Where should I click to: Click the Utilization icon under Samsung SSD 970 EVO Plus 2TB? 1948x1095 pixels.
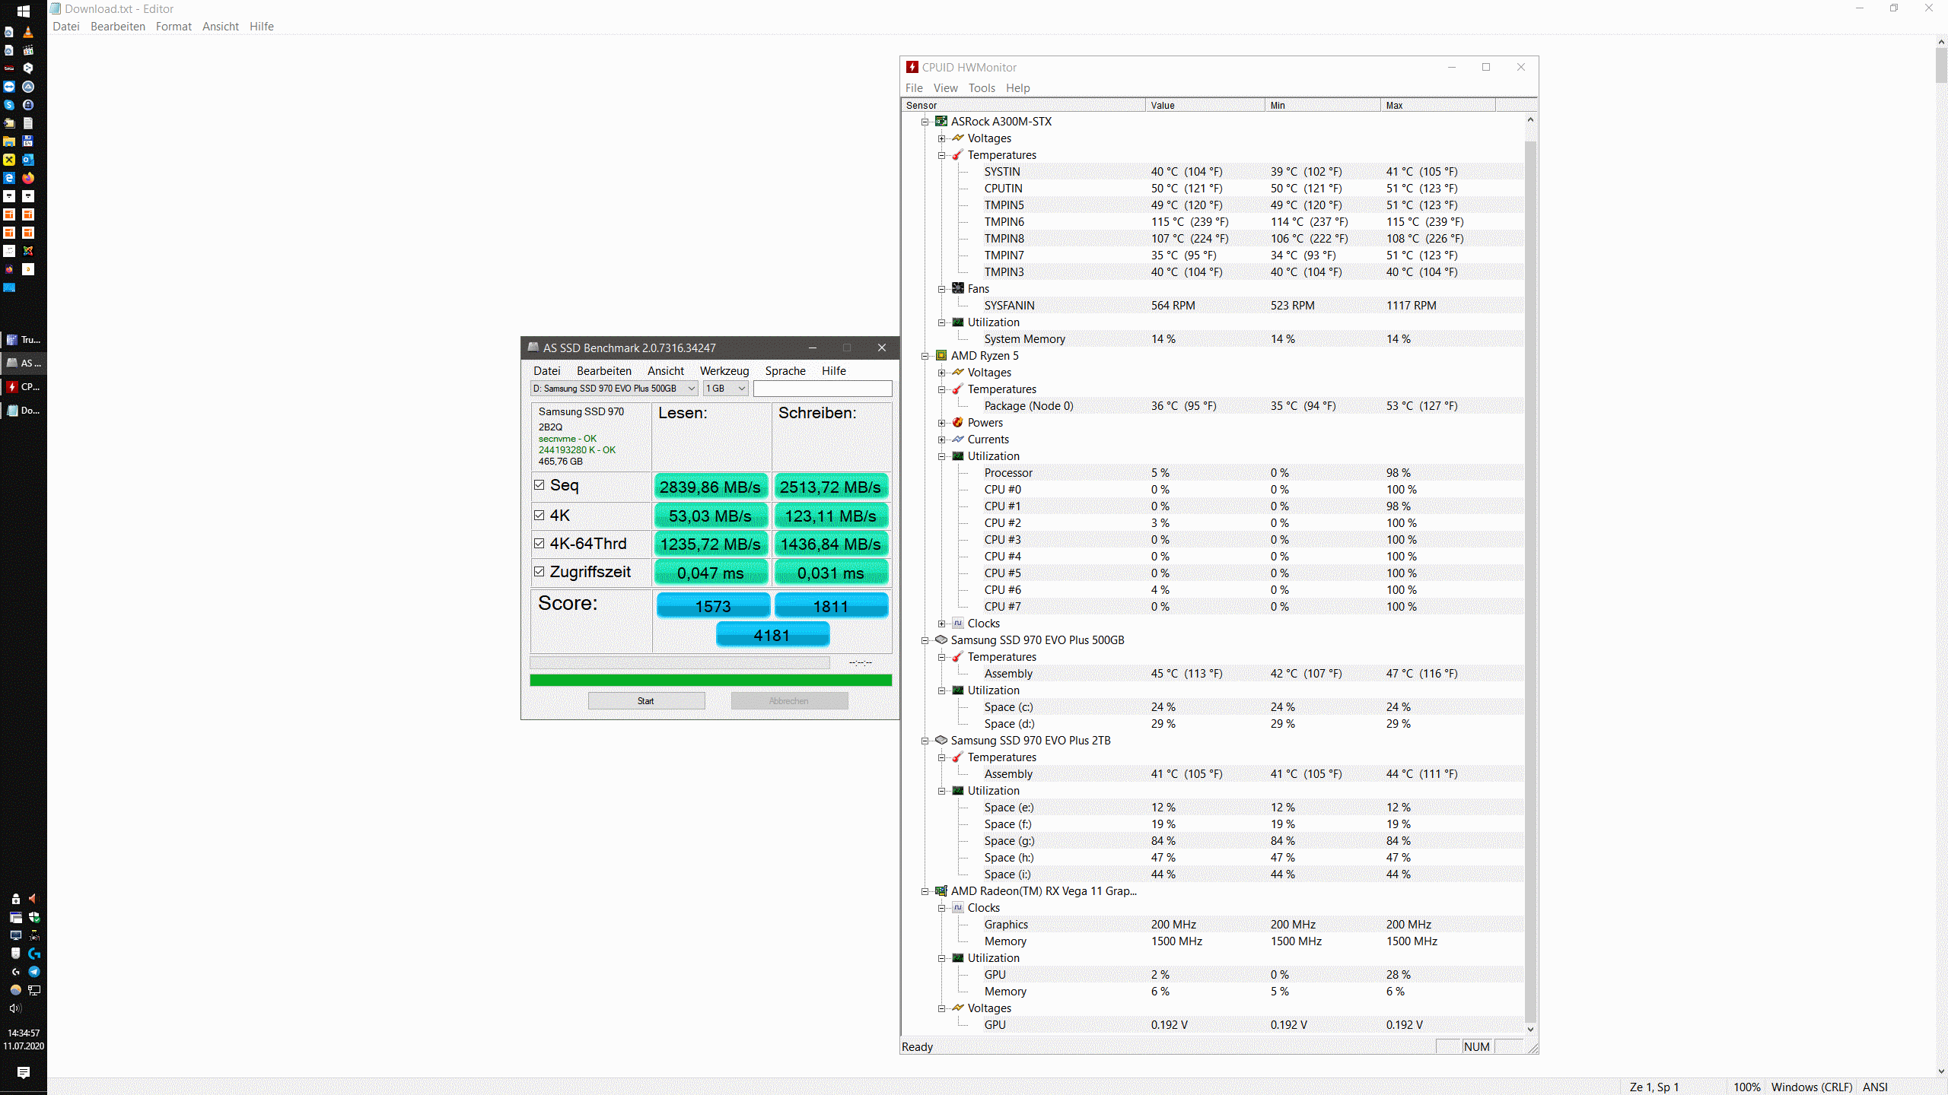958,791
